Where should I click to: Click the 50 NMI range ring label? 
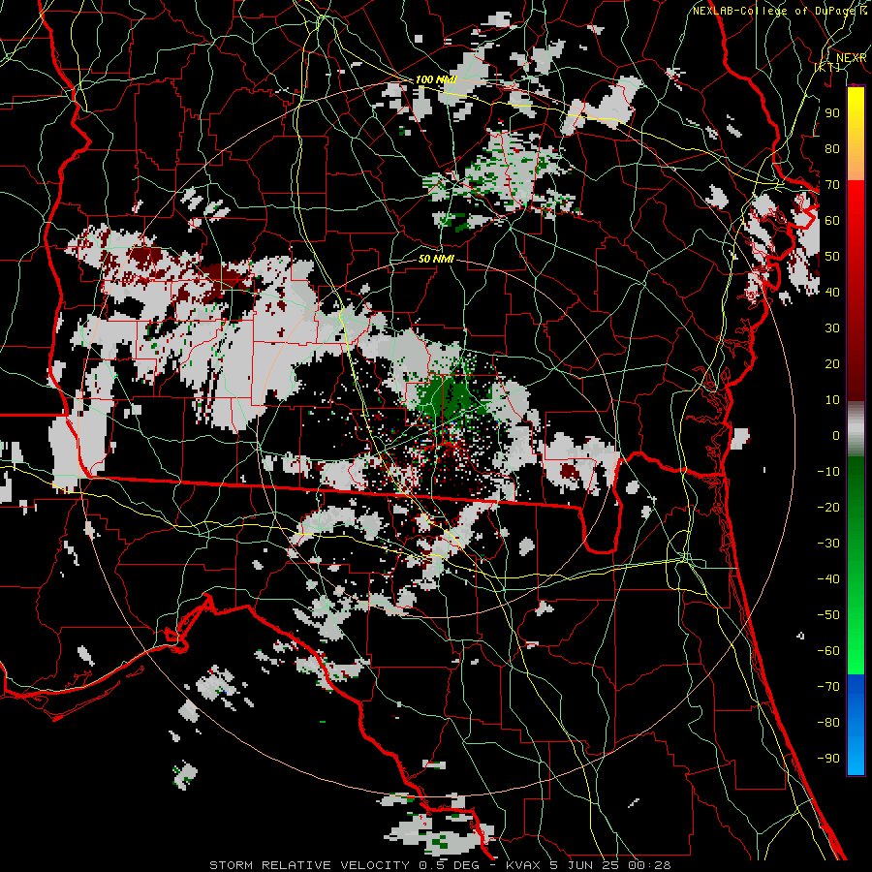[x=436, y=259]
